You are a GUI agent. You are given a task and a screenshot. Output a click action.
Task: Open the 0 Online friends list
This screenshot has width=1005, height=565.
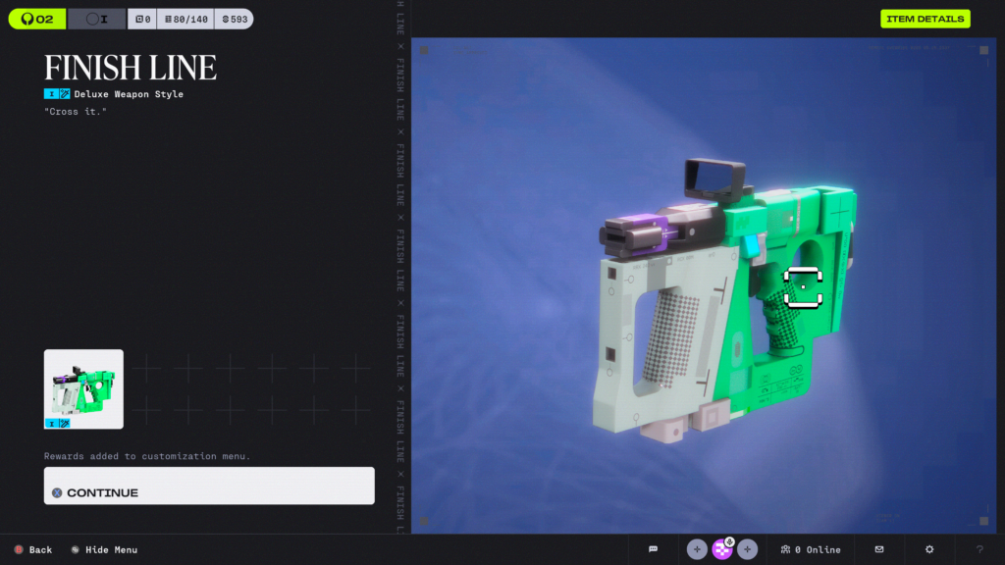pyautogui.click(x=811, y=549)
